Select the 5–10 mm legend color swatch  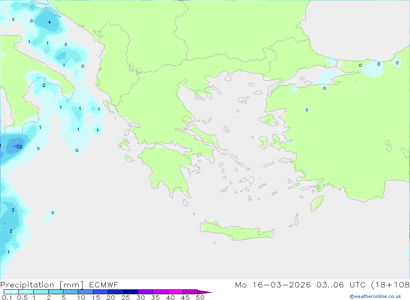point(71,292)
